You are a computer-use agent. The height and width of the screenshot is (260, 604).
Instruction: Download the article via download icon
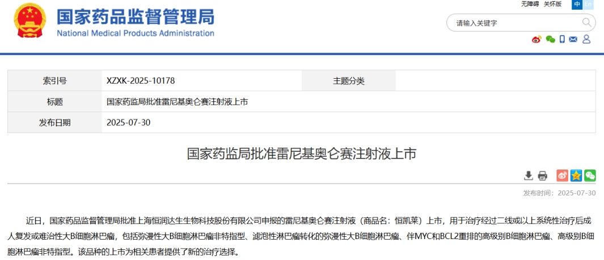click(x=529, y=176)
